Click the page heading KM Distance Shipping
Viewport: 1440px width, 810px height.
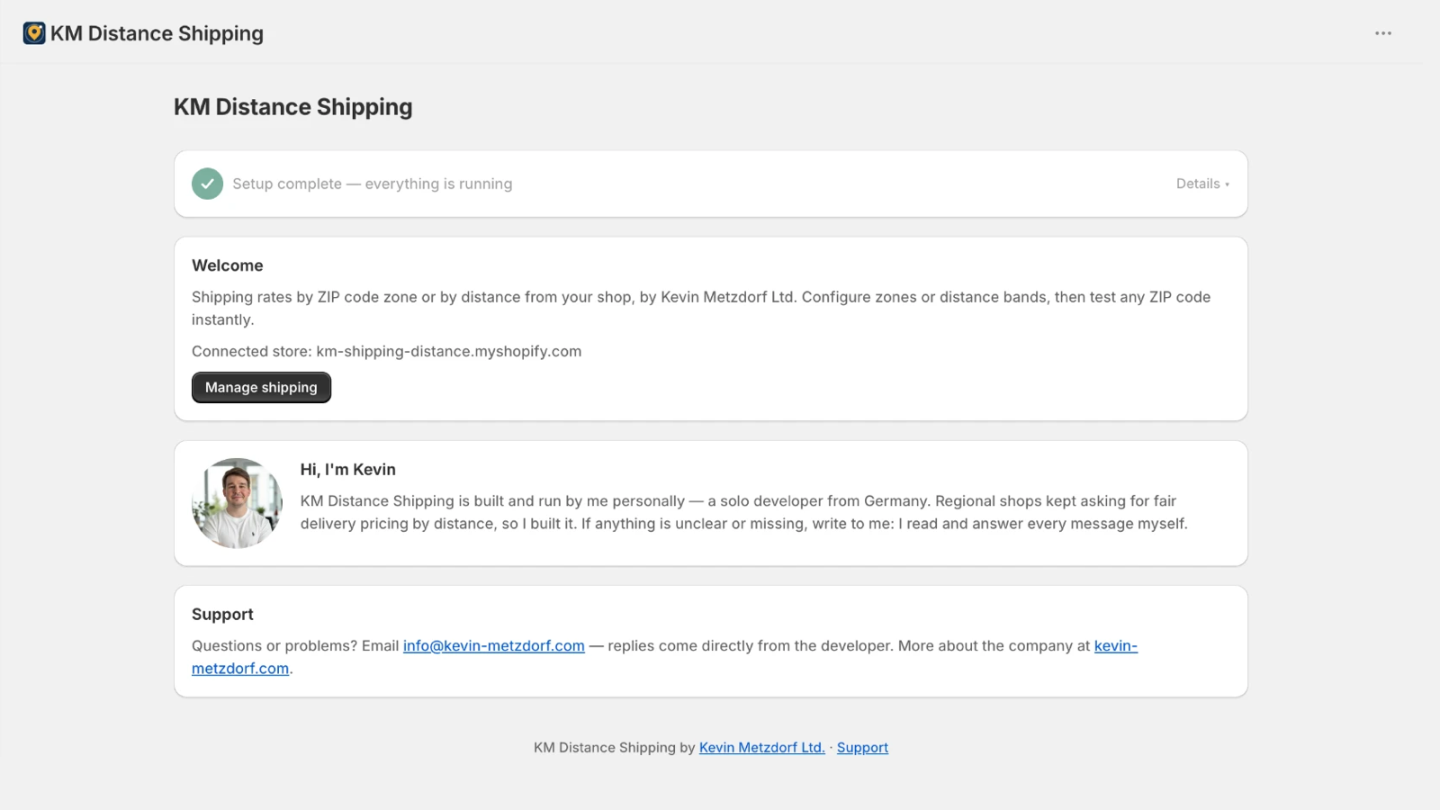tap(293, 107)
